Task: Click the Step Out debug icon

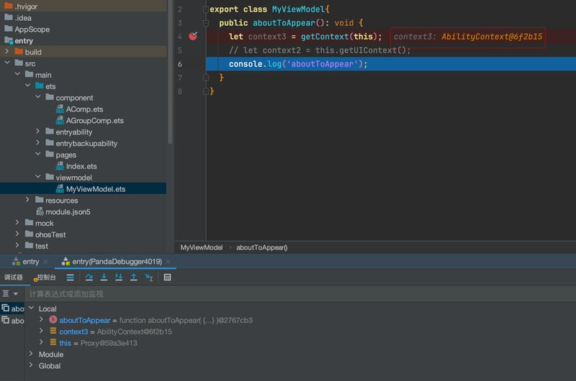Action: click(134, 277)
